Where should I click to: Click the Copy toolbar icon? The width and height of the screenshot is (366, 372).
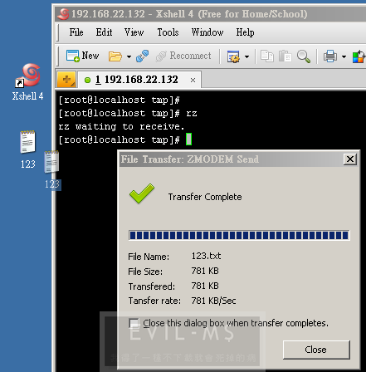point(267,56)
